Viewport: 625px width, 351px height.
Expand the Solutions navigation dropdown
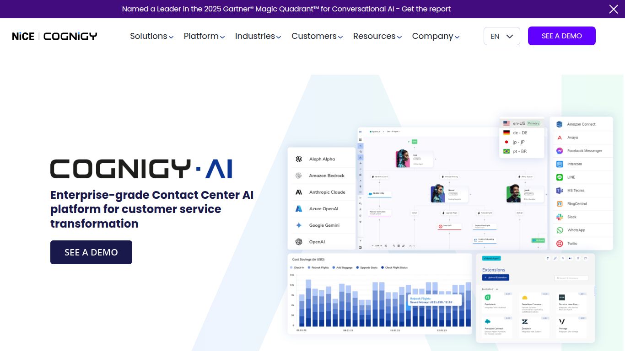[151, 36]
